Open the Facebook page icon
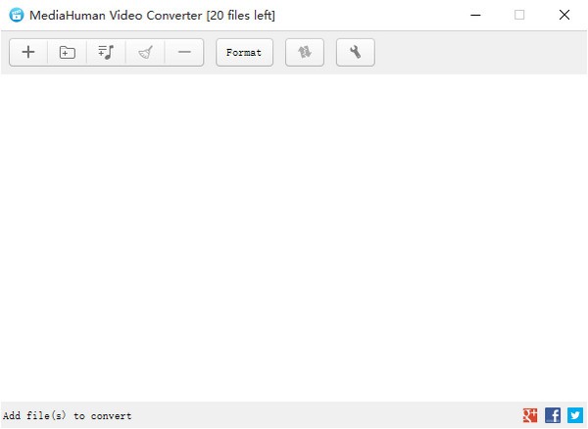This screenshot has height=429, width=588. coord(553,415)
